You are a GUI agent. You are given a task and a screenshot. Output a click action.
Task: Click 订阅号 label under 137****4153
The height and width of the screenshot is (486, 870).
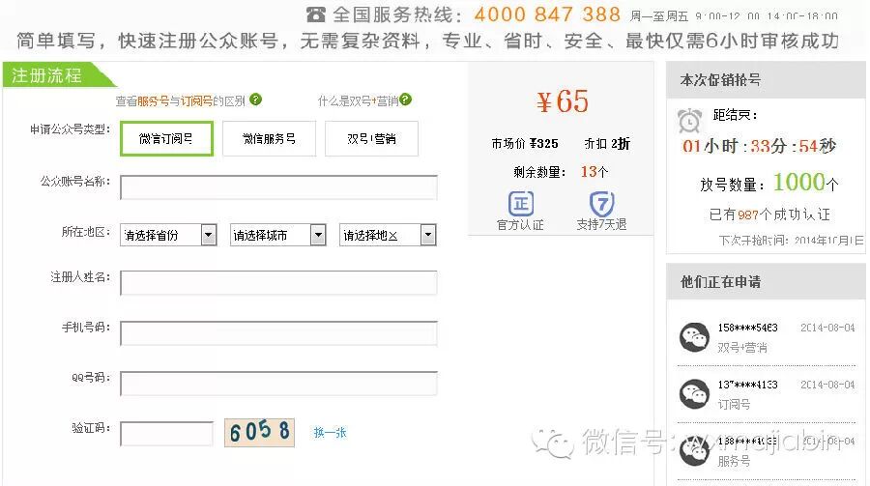tap(734, 405)
